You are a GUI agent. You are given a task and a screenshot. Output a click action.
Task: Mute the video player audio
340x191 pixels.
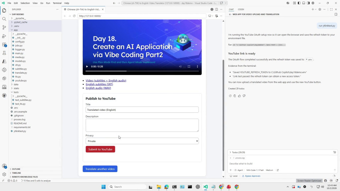coord(180,66)
